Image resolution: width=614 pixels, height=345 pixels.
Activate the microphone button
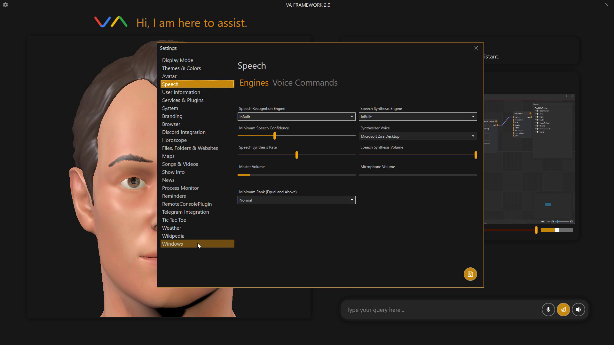pyautogui.click(x=548, y=310)
